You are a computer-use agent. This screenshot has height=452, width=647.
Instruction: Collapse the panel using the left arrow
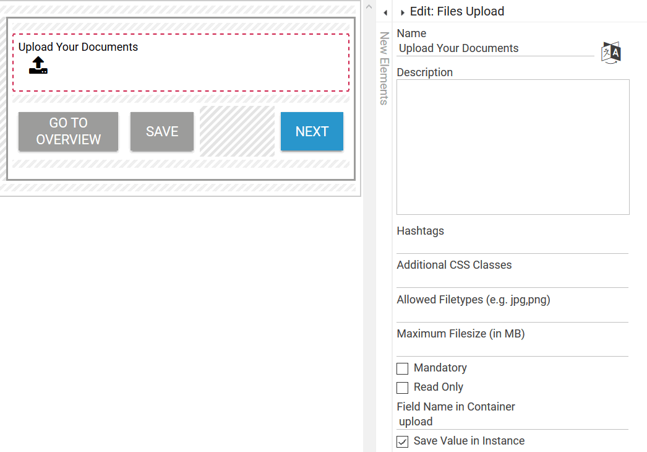coord(385,12)
